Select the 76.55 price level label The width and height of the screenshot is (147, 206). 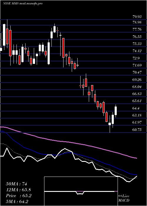[137, 36]
